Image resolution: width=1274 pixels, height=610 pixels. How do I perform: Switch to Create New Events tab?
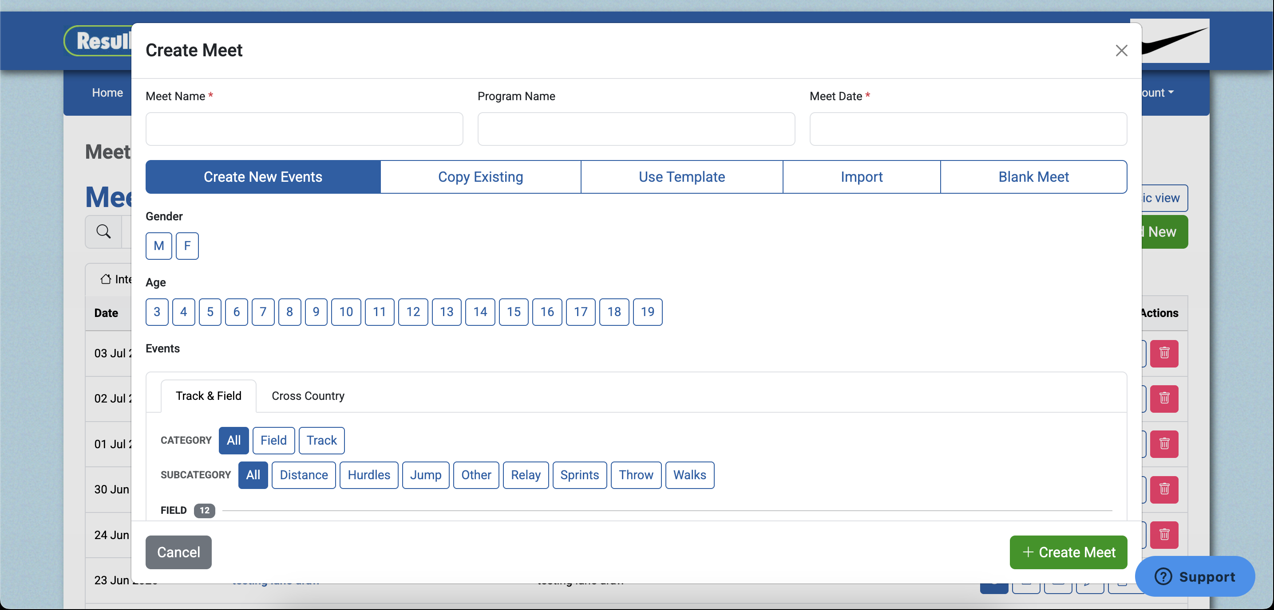(263, 177)
